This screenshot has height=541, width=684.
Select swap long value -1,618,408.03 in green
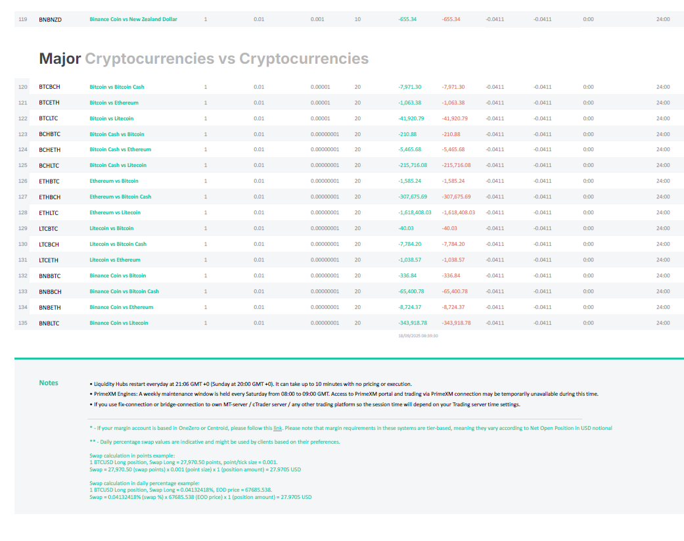click(415, 212)
